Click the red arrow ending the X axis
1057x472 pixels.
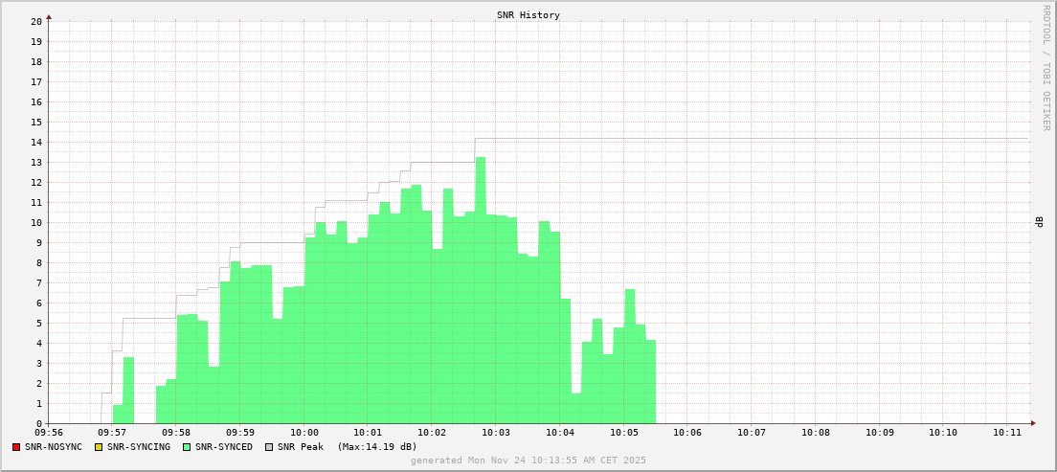(x=1033, y=423)
